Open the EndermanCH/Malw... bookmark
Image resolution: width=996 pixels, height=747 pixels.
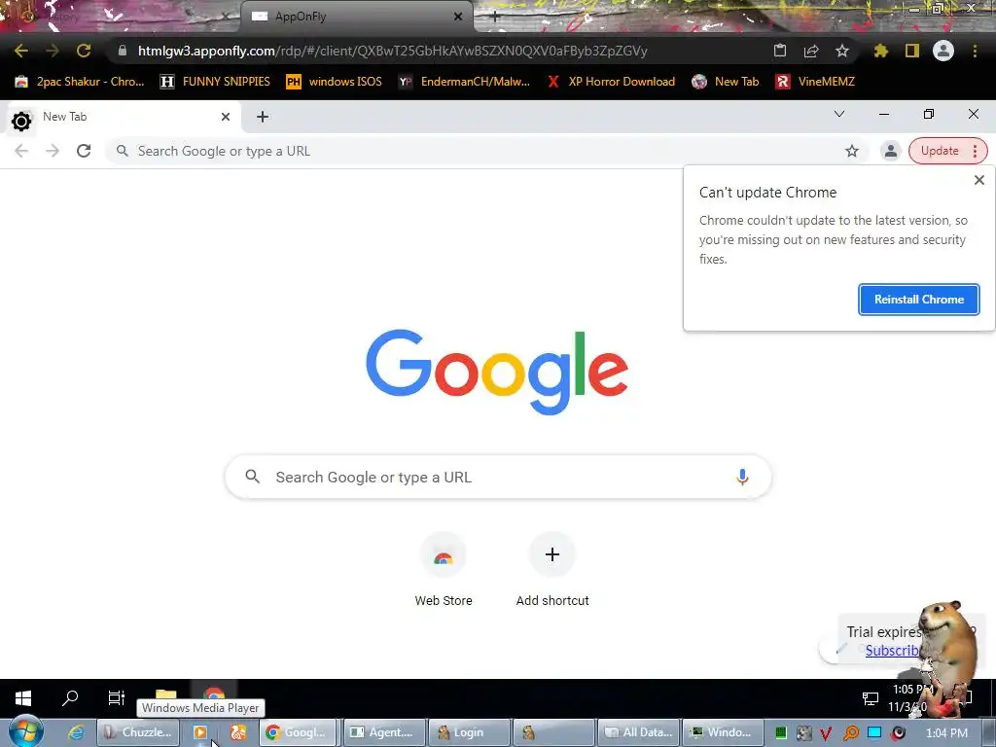[464, 82]
